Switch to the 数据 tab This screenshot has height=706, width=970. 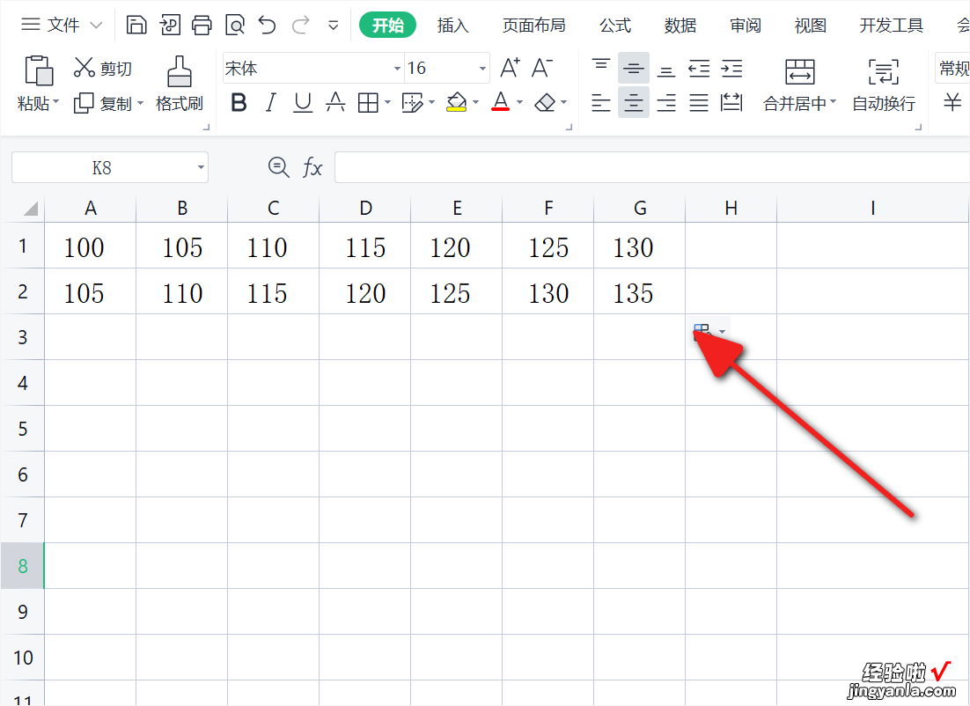pyautogui.click(x=680, y=26)
